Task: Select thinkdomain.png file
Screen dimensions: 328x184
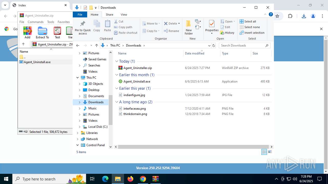Action: [135, 114]
